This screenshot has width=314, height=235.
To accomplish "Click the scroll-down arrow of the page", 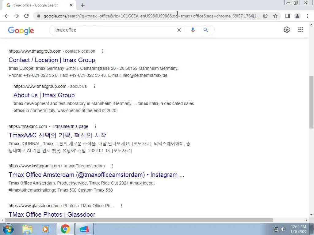I will pos(311,215).
